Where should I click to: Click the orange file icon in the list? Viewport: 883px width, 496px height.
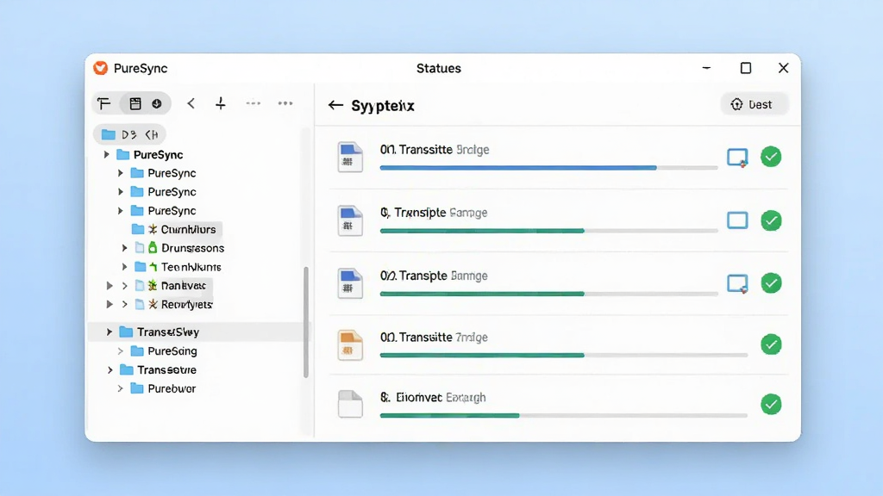pos(350,344)
